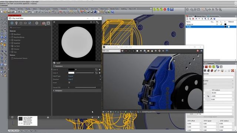
Task: Click Cut scissors icon
Action: point(19,11)
